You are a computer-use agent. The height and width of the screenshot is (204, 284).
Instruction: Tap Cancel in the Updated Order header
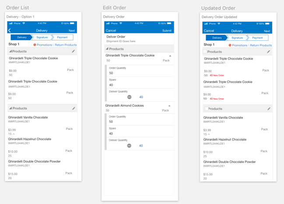click(209, 31)
